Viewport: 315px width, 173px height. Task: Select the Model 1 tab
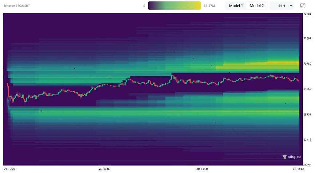[236, 6]
